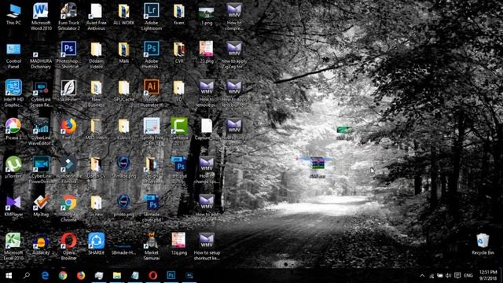The image size is (503, 283).
Task: Select the photo.png file on desktop
Action: [x=124, y=206]
